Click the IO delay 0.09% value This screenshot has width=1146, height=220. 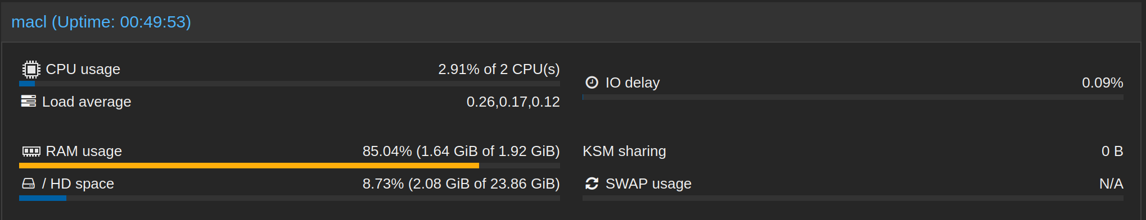[1103, 82]
